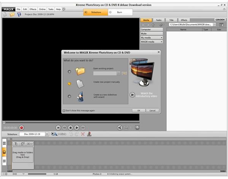This screenshot has width=228, height=179.
Task: Switch to storyboard overview mode icon
Action: coord(4,143)
